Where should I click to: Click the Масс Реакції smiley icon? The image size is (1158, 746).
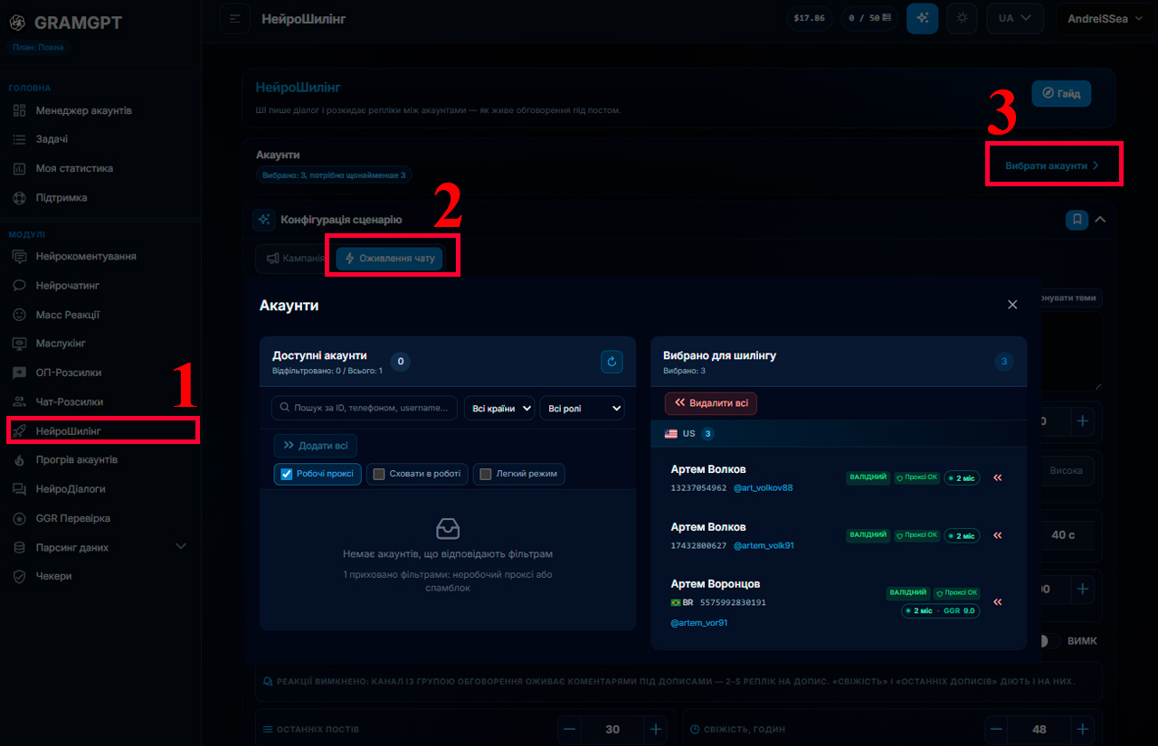pyautogui.click(x=19, y=314)
